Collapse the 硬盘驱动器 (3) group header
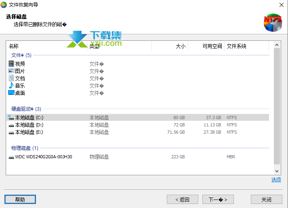 (x=26, y=109)
